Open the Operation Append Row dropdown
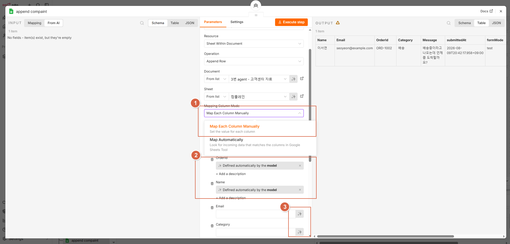The width and height of the screenshot is (510, 244). 254,61
